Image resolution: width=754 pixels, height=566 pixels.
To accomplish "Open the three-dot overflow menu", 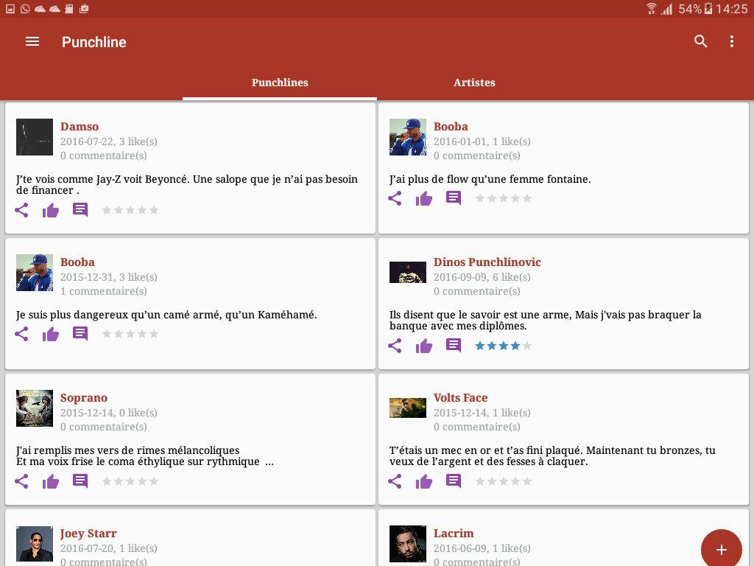I will point(732,41).
